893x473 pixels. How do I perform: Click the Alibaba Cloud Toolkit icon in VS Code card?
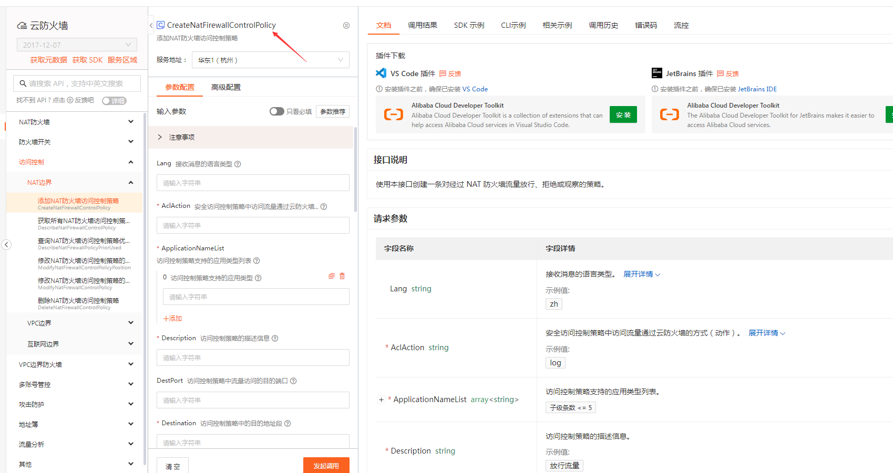pyautogui.click(x=394, y=114)
